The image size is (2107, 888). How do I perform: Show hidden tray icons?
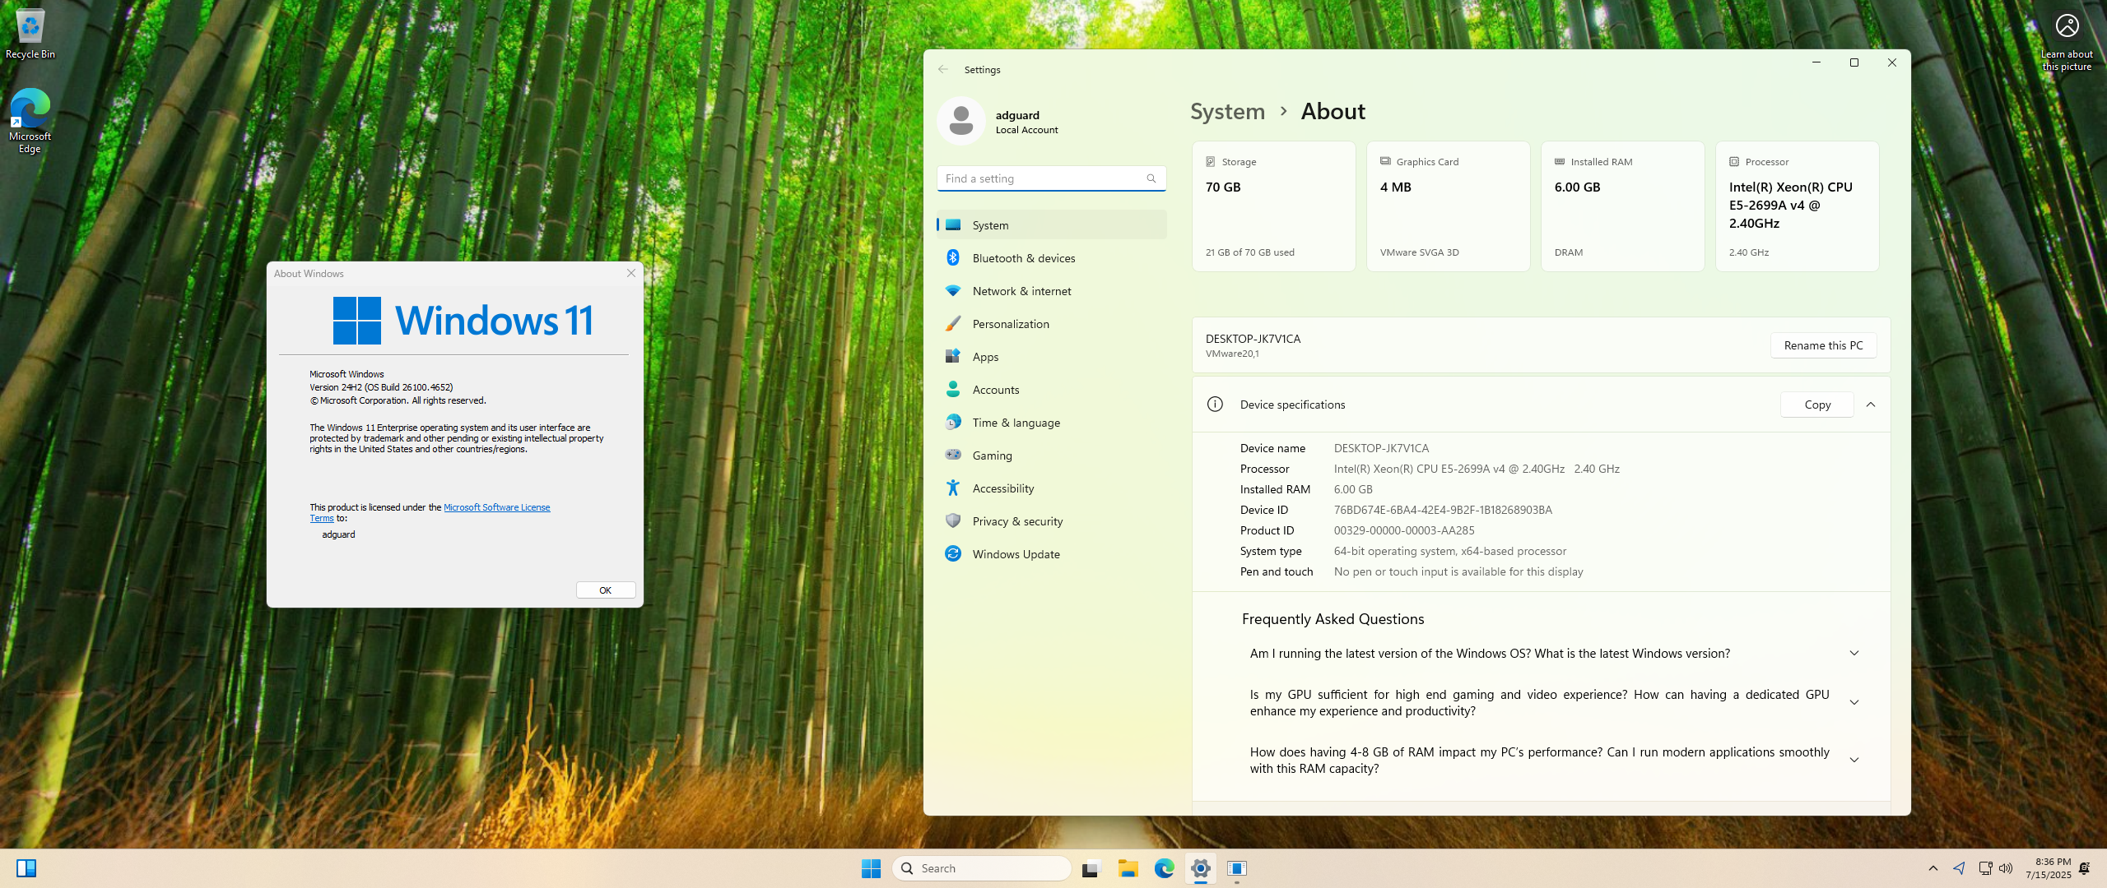coord(1933,868)
